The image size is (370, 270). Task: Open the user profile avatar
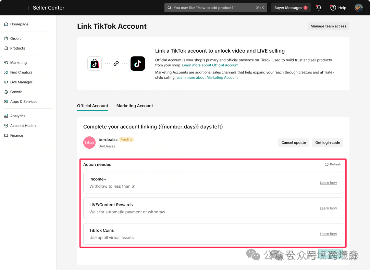(358, 8)
